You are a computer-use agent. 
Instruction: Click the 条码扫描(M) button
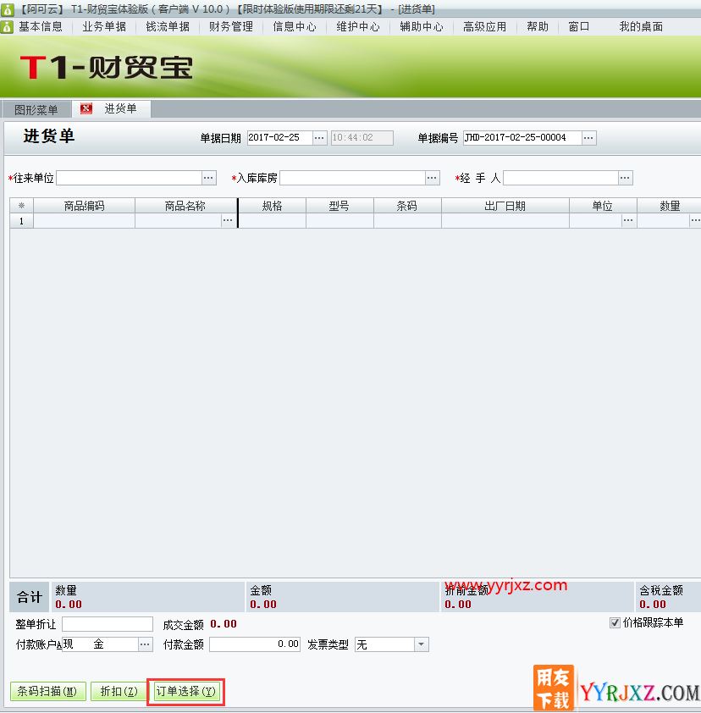[47, 692]
